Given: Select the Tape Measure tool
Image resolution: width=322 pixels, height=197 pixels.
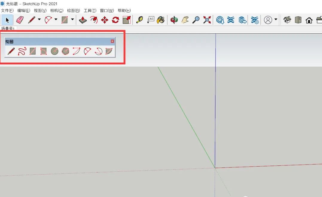Looking at the screenshot, I should (x=140, y=20).
